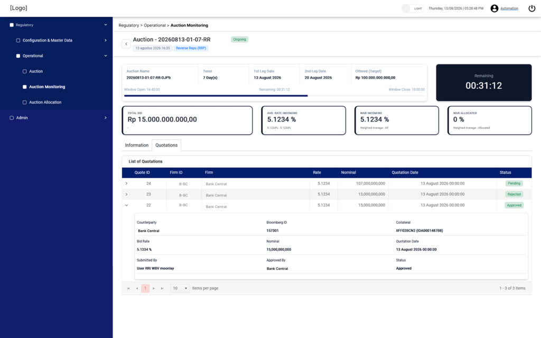Click Configuration & Master Data square icon
Screen dimensions: 541x338
tap(18, 40)
